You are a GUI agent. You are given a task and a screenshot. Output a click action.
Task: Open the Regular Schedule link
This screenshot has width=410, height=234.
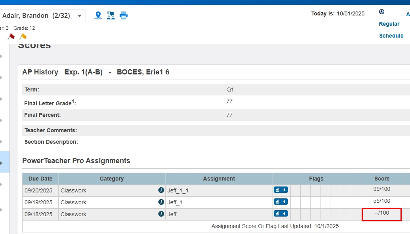(391, 30)
